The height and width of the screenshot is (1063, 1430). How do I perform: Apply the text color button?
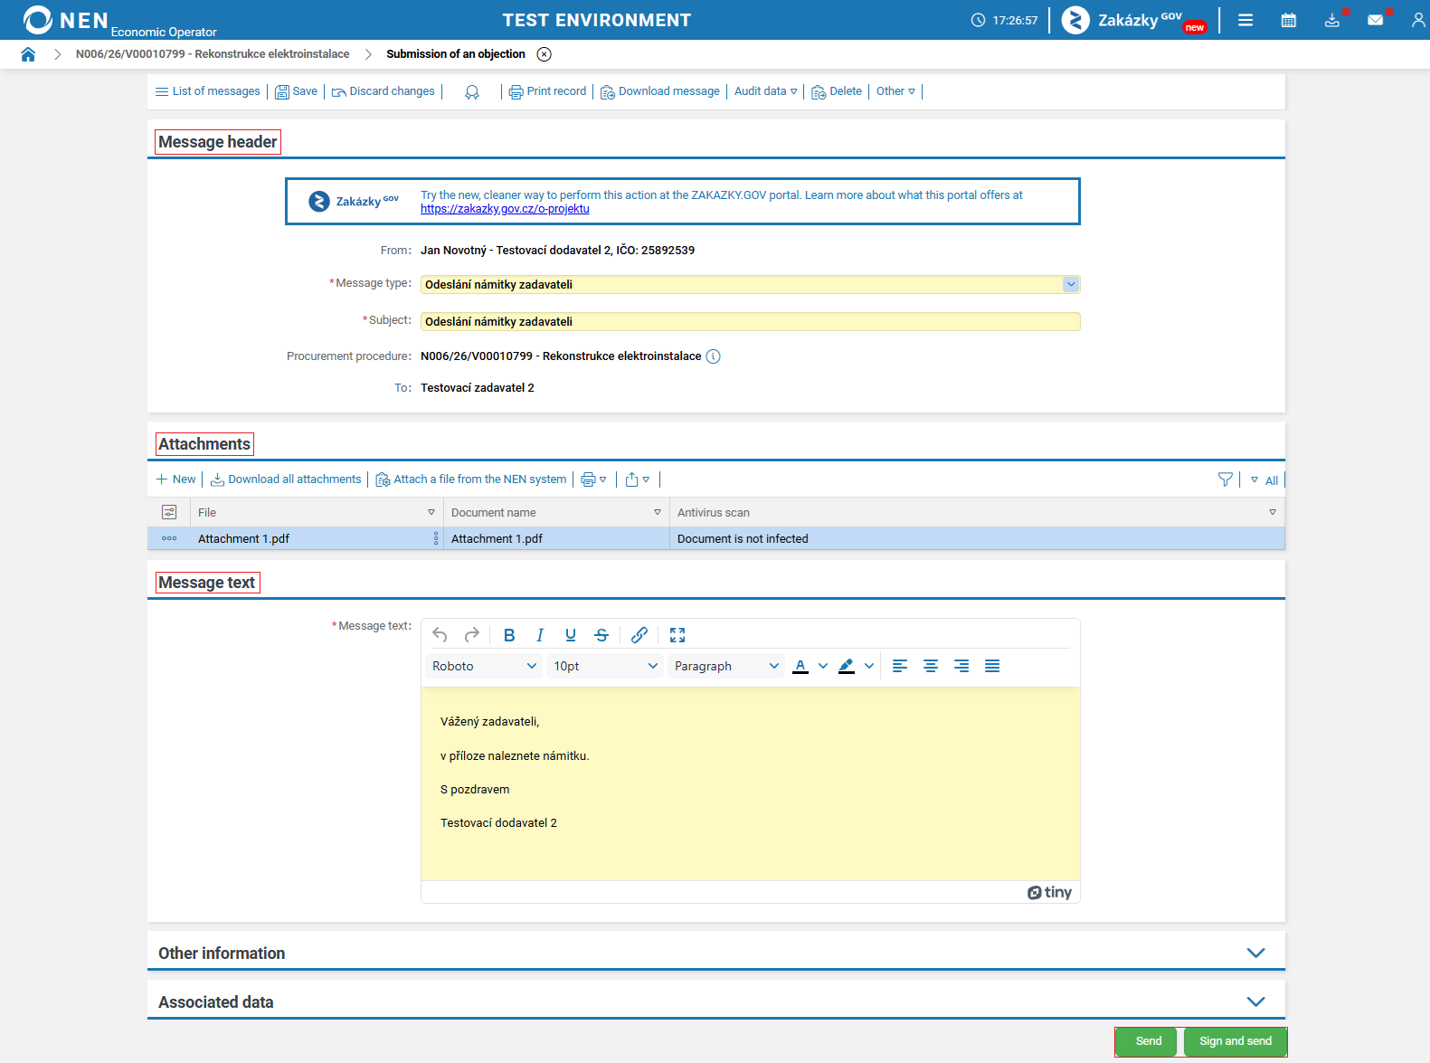pos(800,666)
